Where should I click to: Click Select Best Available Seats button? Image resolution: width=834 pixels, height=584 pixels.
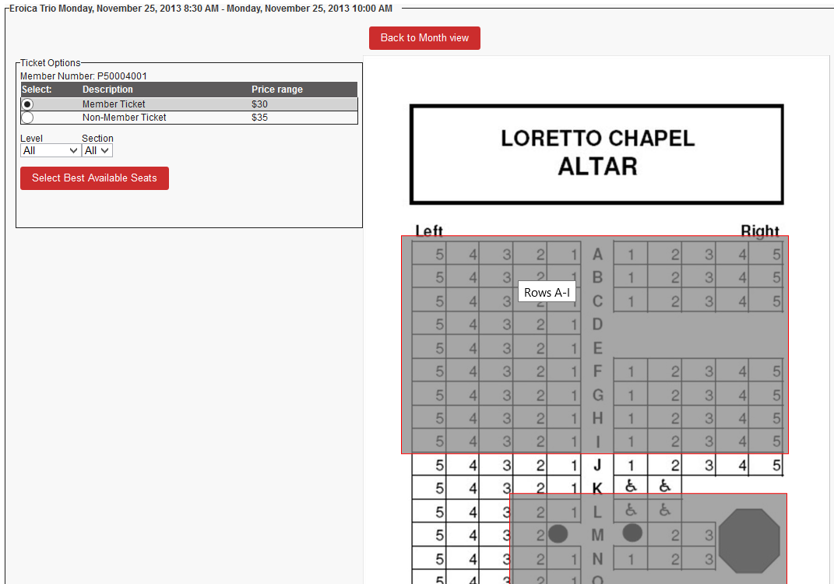click(x=94, y=178)
